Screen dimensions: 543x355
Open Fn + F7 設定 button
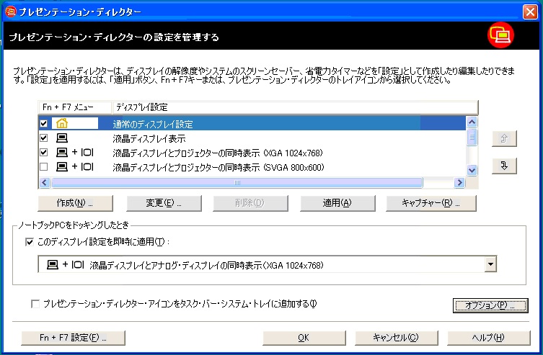(x=74, y=337)
